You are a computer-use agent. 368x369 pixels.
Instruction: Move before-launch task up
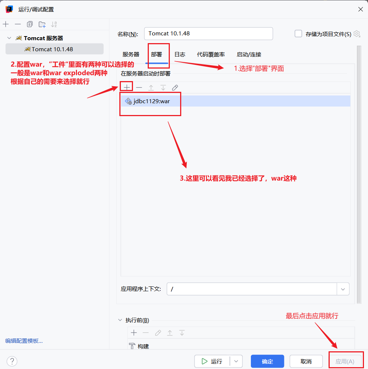point(170,333)
